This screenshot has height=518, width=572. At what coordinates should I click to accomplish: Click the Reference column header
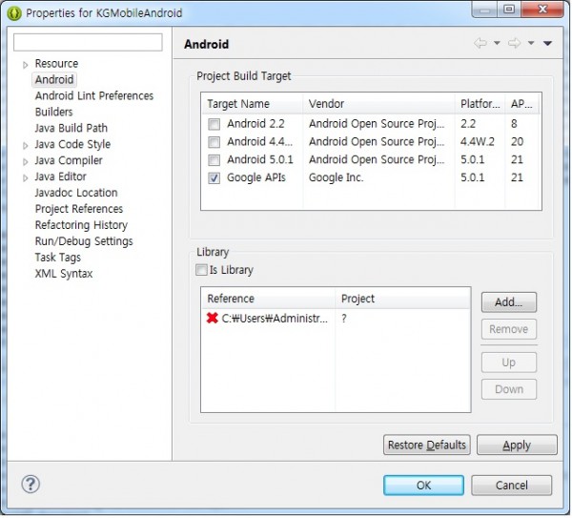[x=268, y=299]
